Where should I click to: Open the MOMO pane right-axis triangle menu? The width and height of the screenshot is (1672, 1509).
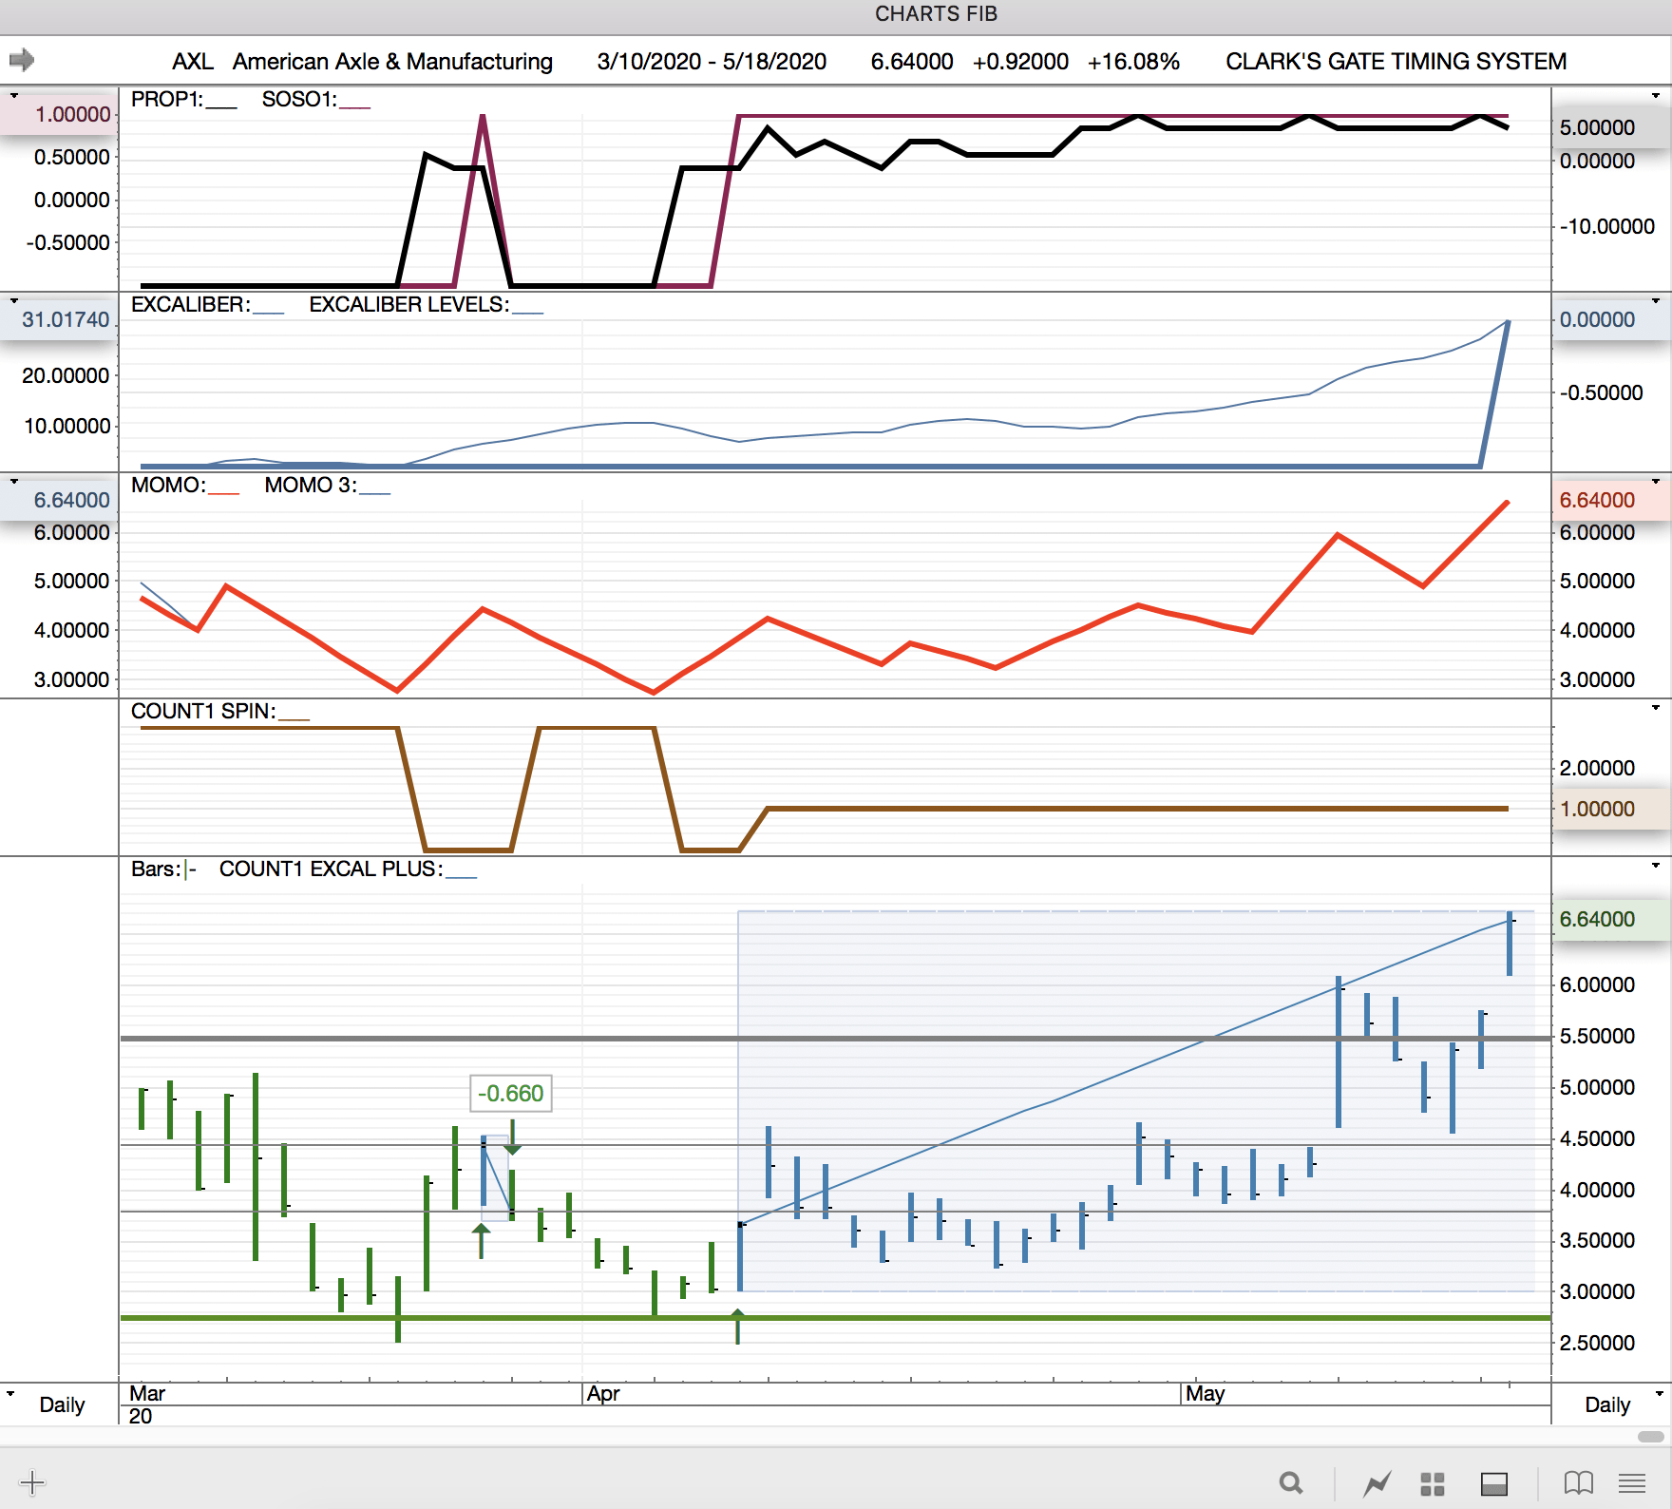tap(1656, 482)
